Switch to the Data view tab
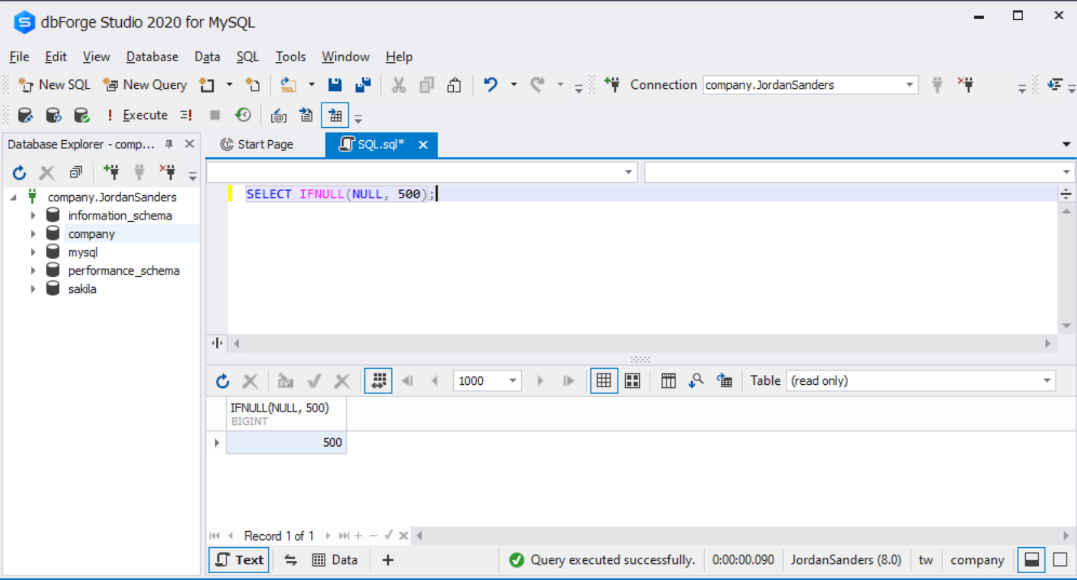The height and width of the screenshot is (580, 1077). pos(336,560)
